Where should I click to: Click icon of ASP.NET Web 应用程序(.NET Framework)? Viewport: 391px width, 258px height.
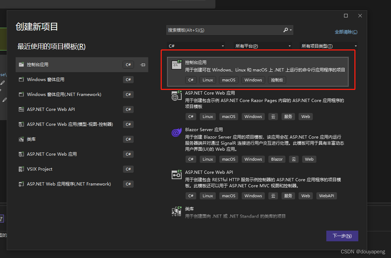(21, 184)
